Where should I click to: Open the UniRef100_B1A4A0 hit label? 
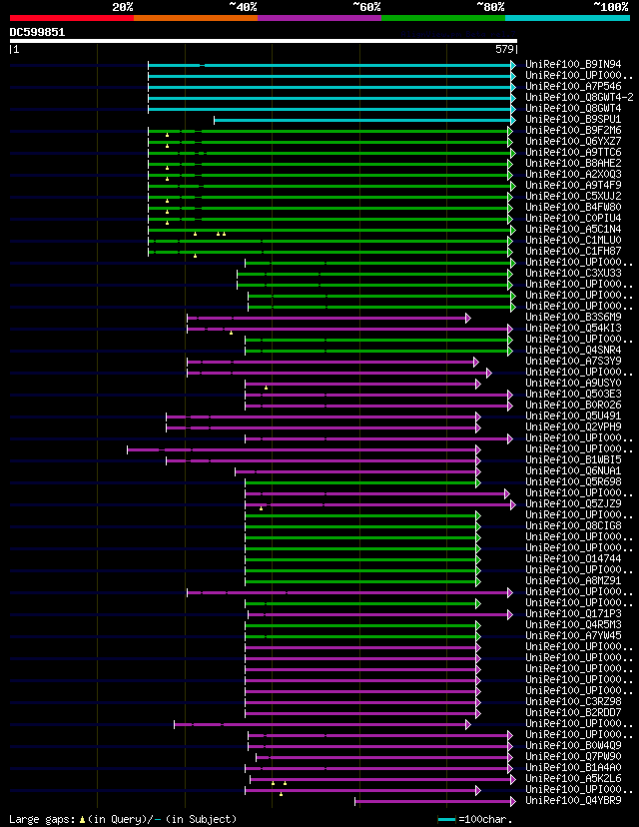point(573,767)
